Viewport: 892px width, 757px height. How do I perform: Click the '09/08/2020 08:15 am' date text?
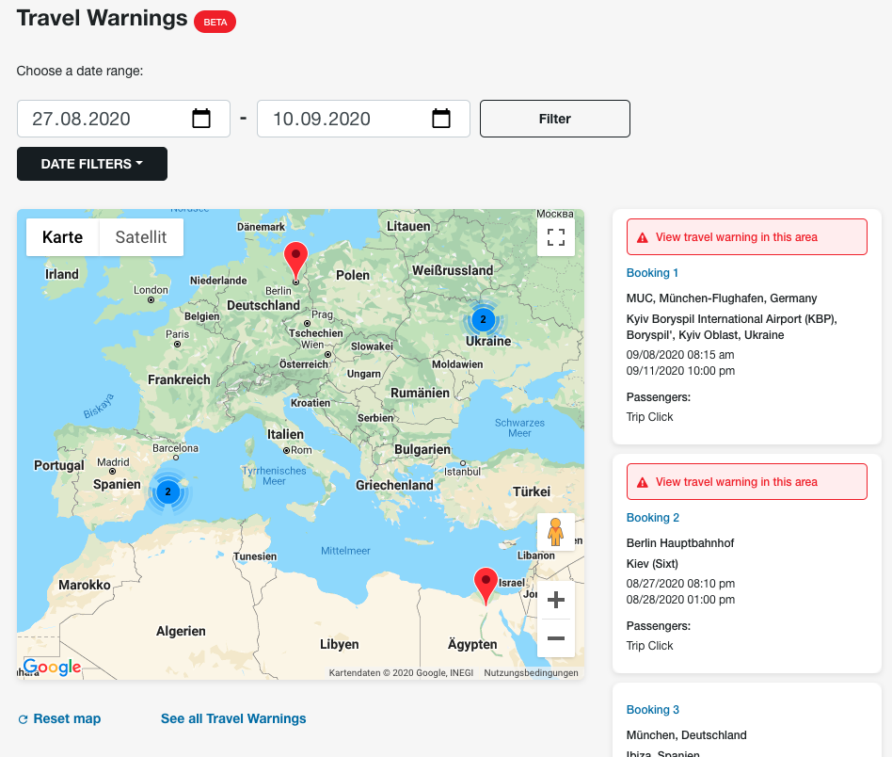(x=680, y=355)
